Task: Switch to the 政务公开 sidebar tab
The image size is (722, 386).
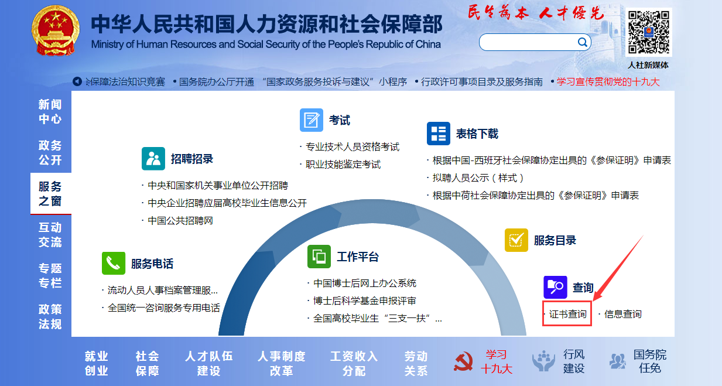Action: [x=50, y=153]
